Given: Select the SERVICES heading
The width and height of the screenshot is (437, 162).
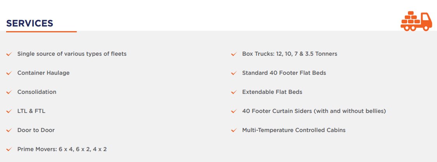Looking at the screenshot, I should pos(30,23).
